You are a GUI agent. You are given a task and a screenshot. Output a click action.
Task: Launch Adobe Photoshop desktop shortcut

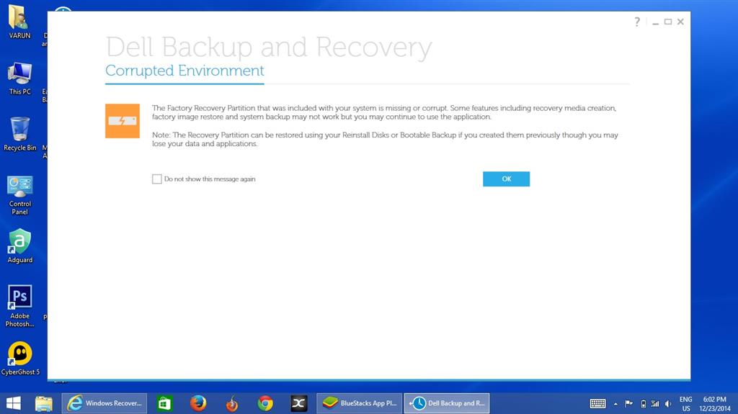pos(19,306)
